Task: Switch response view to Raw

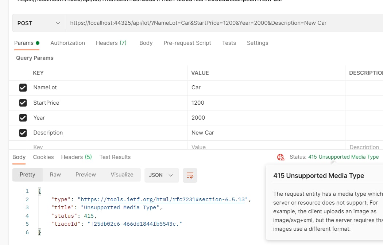Action: pos(55,175)
